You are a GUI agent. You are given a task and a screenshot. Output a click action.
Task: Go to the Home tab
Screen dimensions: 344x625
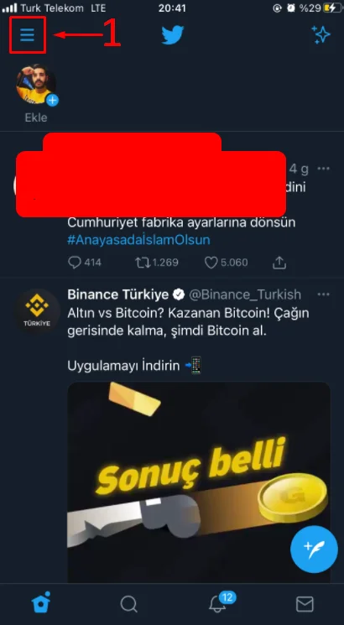[41, 603]
